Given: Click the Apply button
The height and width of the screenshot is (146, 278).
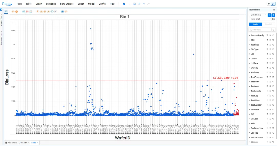Looking at the screenshot, I should click(x=255, y=24).
